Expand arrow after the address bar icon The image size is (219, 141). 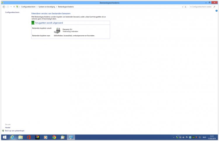tap(20, 7)
